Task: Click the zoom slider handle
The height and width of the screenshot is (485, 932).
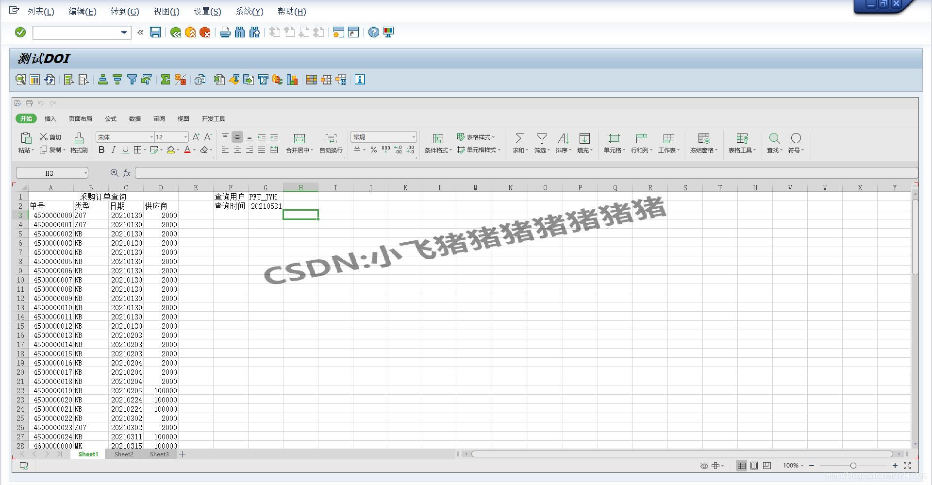Action: [853, 466]
